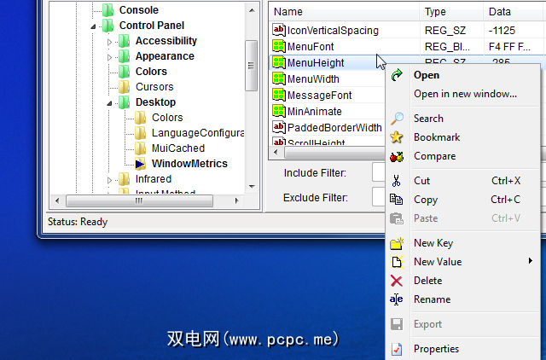Select the Colors key under Control Panel
The height and width of the screenshot is (360, 546).
pyautogui.click(x=151, y=72)
